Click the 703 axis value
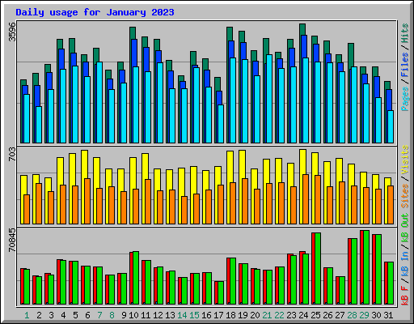414x324 pixels. (x=12, y=155)
